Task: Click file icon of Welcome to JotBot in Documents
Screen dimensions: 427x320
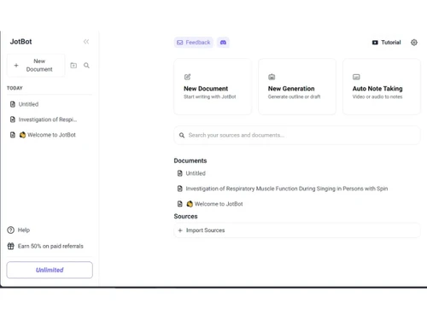Action: [179, 204]
